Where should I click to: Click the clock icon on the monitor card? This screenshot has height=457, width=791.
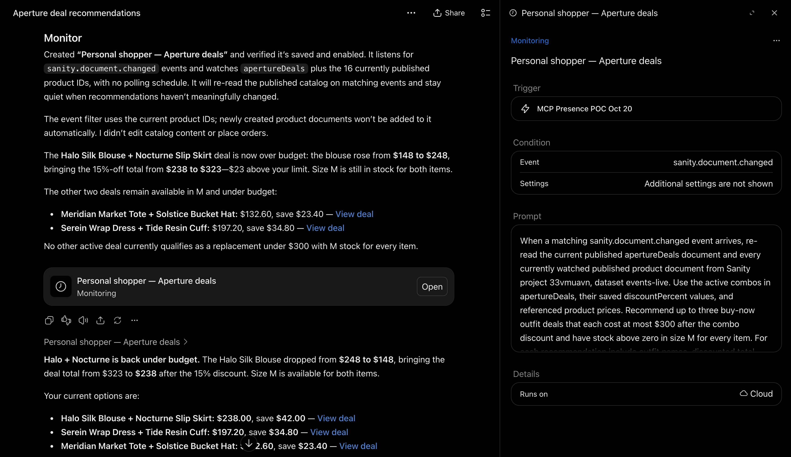pyautogui.click(x=61, y=286)
